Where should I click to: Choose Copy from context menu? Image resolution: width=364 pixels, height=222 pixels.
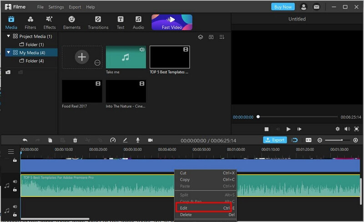[x=206, y=180]
